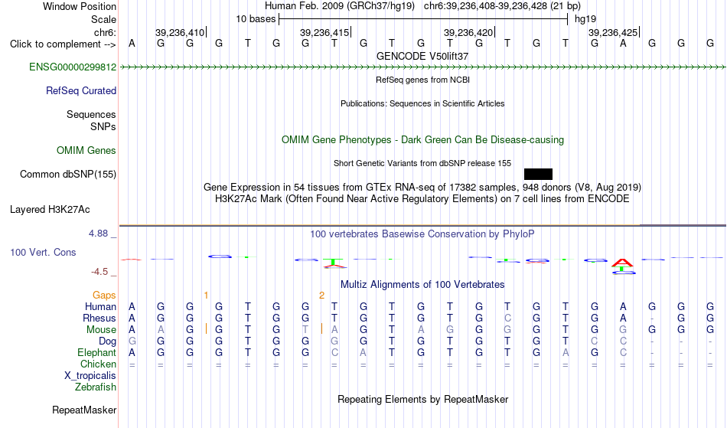Click the ENSG00000299812 gene track label
727x428 pixels.
pos(73,67)
